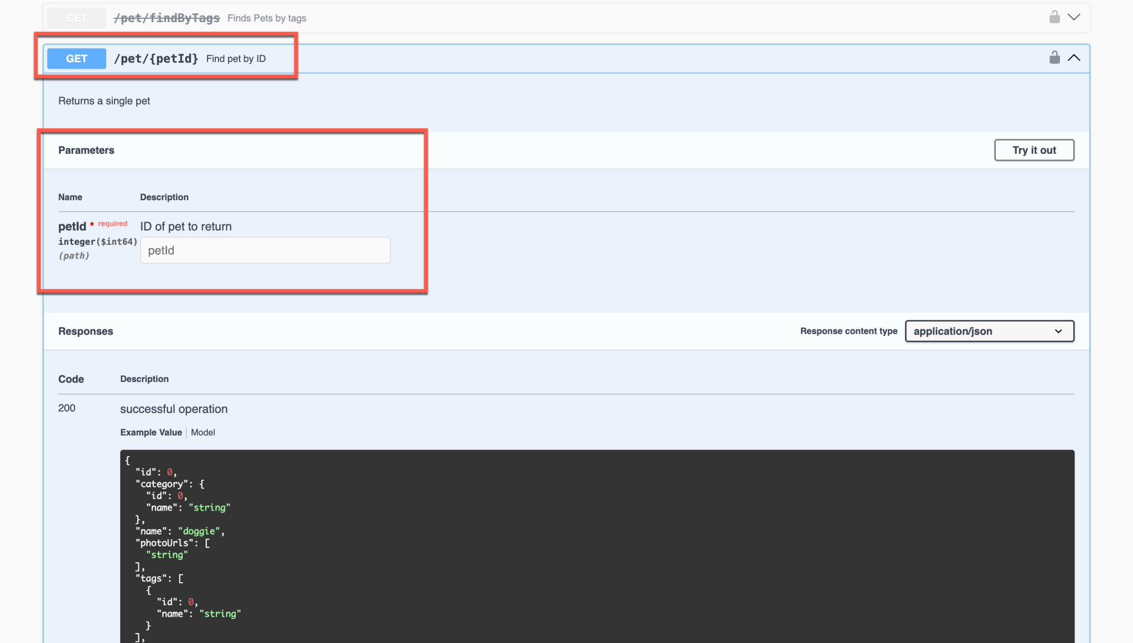
Task: Click inside the petId input field
Action: pos(265,250)
